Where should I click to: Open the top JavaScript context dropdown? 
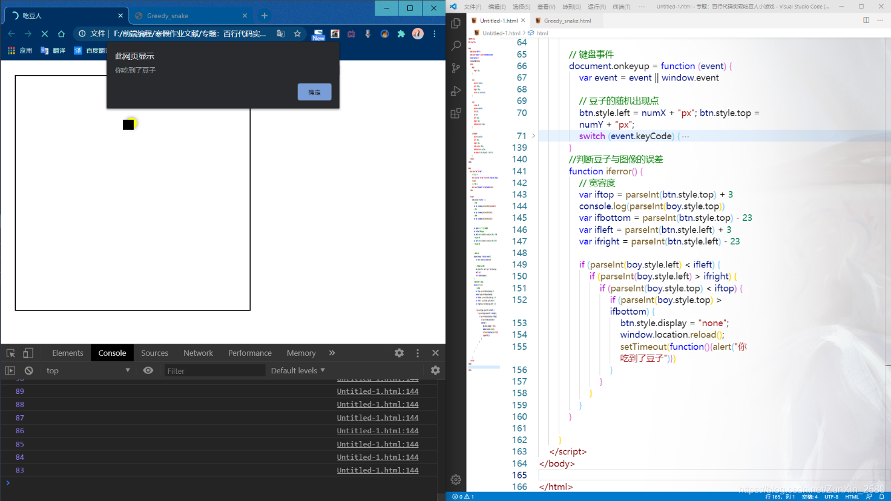pyautogui.click(x=88, y=370)
